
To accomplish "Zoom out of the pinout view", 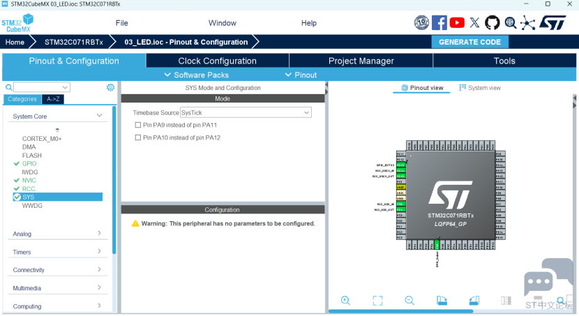I will [x=409, y=301].
